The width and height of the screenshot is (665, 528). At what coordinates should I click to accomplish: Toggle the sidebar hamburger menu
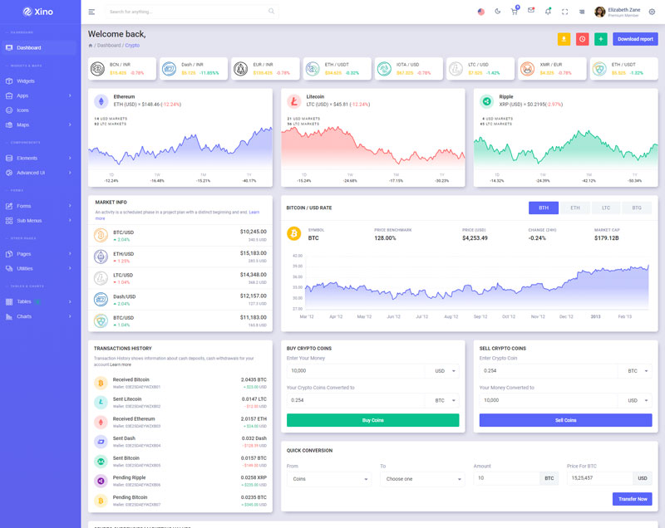click(x=91, y=12)
